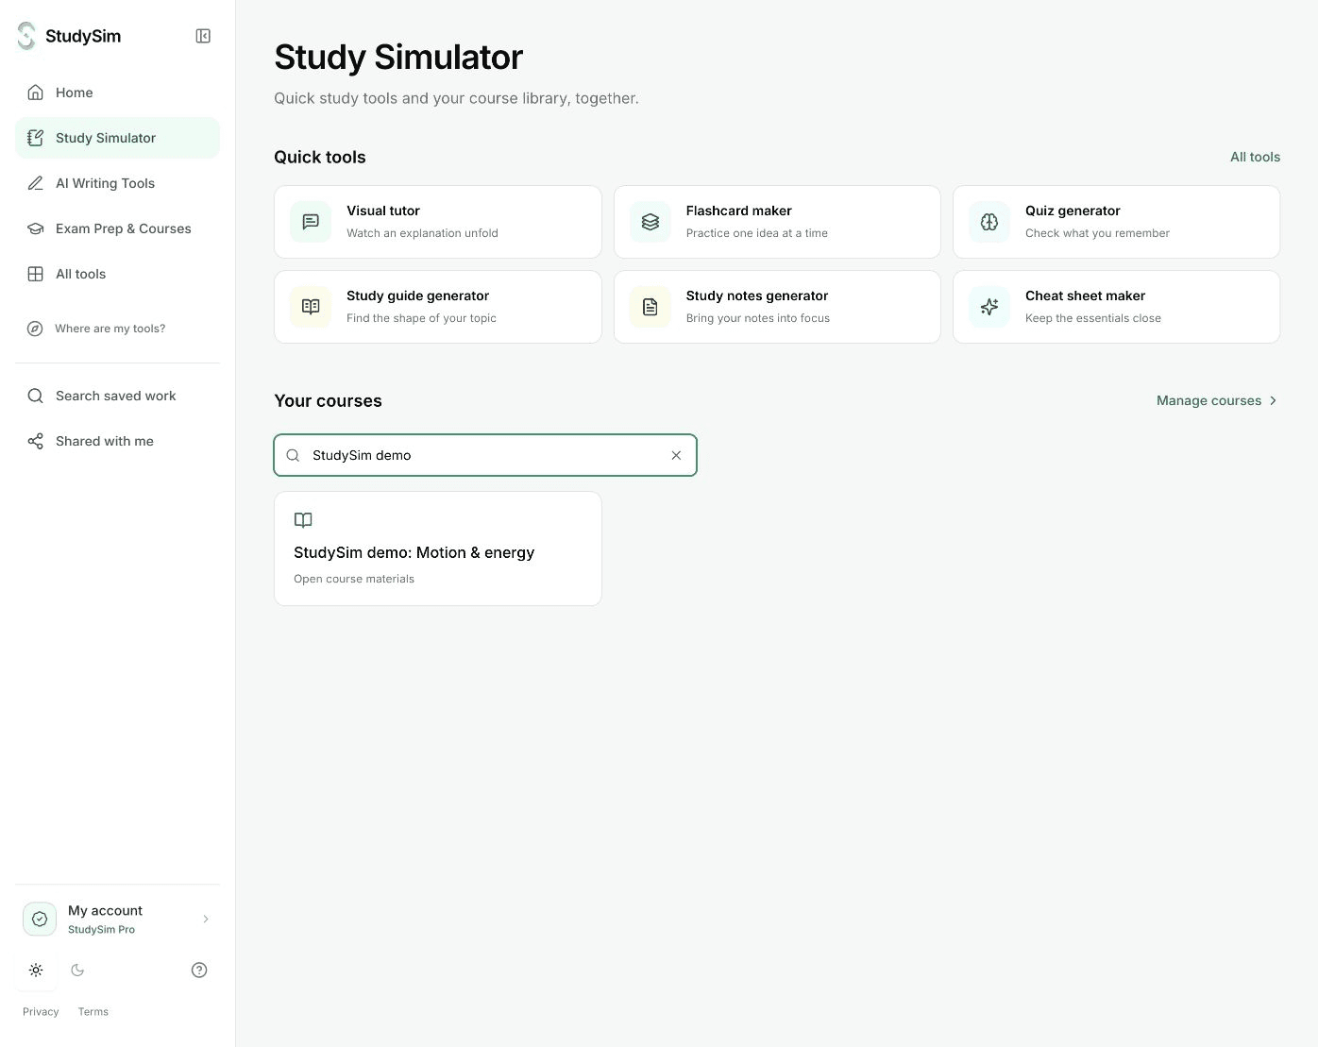The width and height of the screenshot is (1318, 1047).
Task: Click 'Open course materials' text
Action: pyautogui.click(x=354, y=579)
